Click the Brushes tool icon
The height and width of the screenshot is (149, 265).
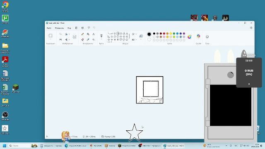click(101, 36)
